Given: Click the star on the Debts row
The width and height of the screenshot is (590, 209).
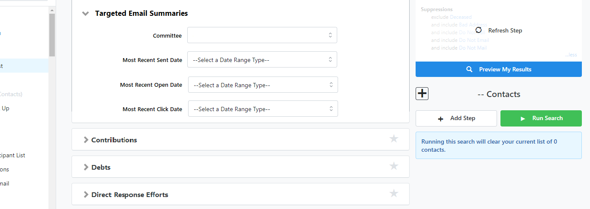Looking at the screenshot, I should 394,166.
